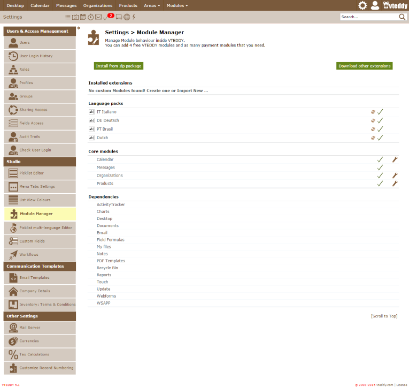Disable the Messages core module checkmark

tap(380, 168)
